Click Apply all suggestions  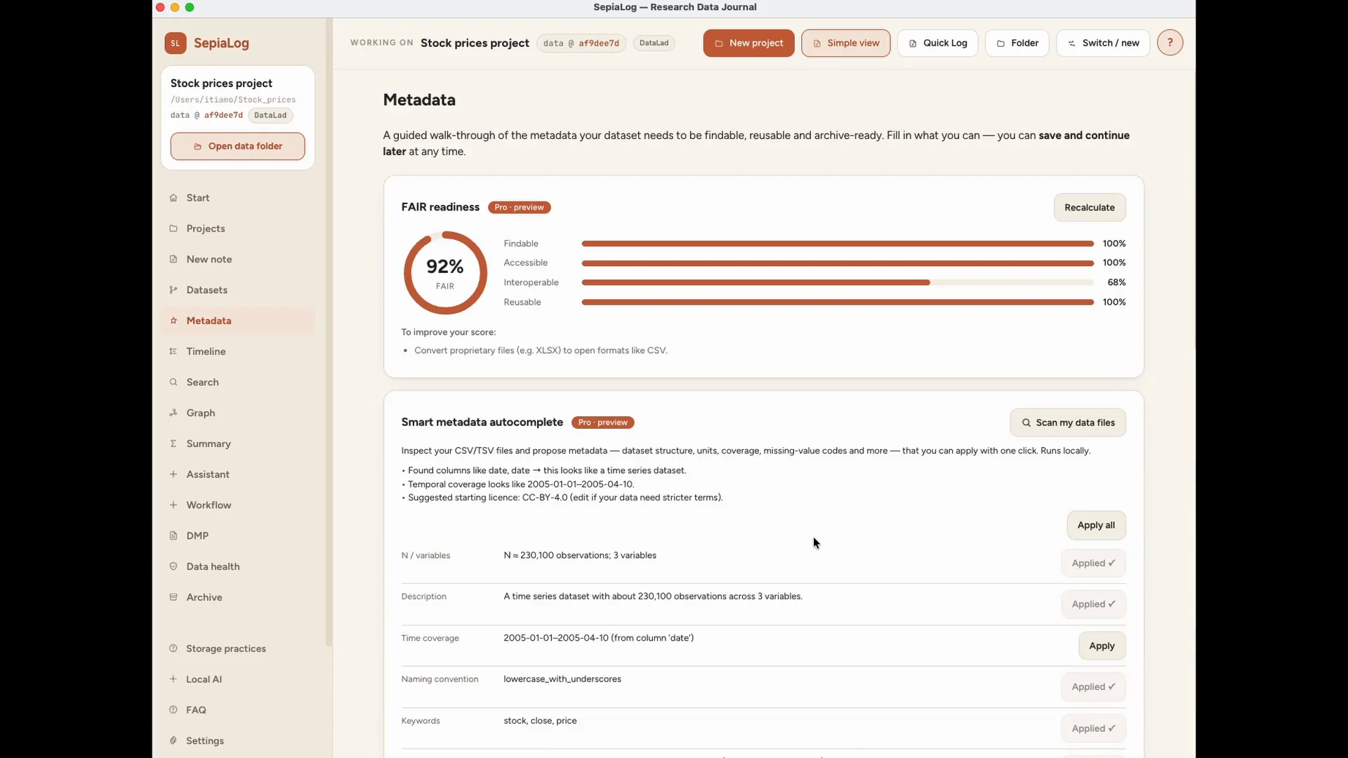click(x=1096, y=526)
